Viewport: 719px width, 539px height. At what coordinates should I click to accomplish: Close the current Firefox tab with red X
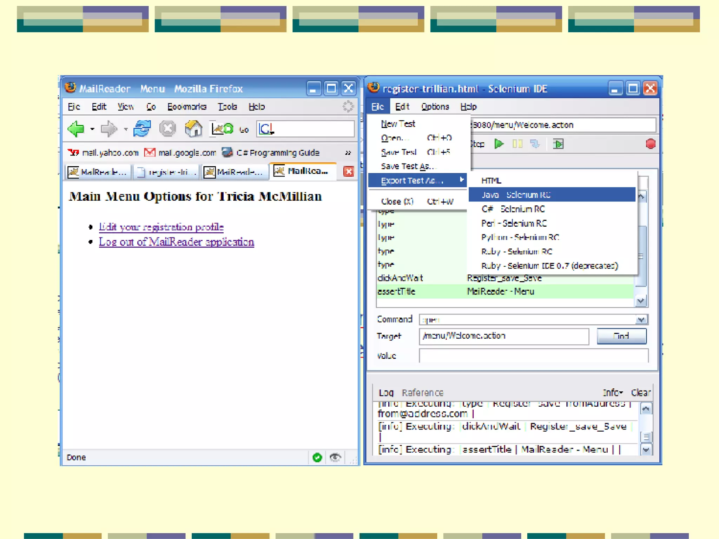point(348,172)
